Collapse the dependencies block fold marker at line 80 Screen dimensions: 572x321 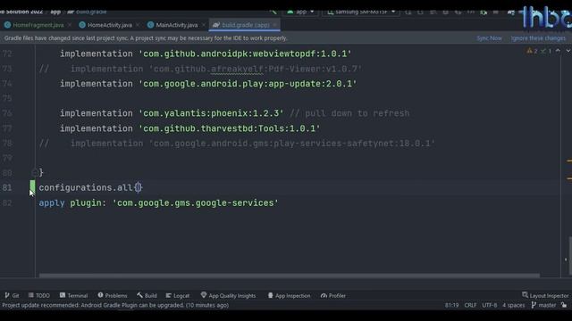coord(35,172)
